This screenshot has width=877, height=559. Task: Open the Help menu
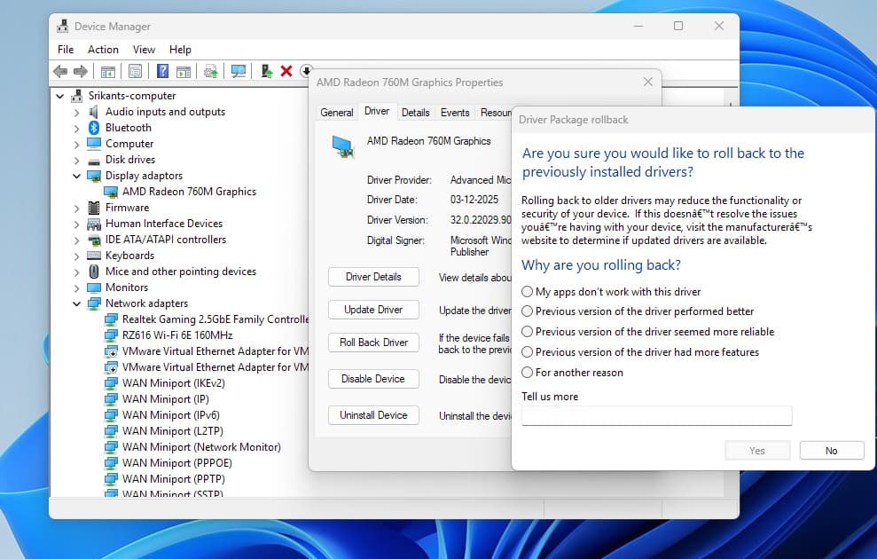(180, 49)
